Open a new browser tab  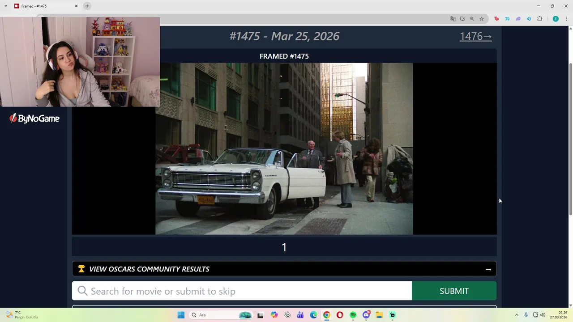[87, 6]
